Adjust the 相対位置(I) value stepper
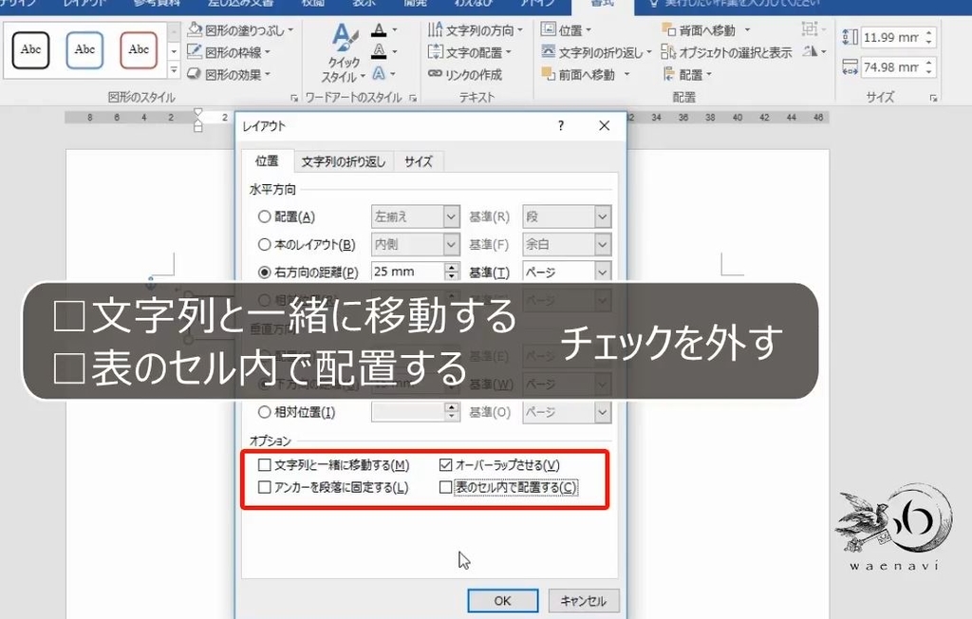972x619 pixels. tap(452, 412)
